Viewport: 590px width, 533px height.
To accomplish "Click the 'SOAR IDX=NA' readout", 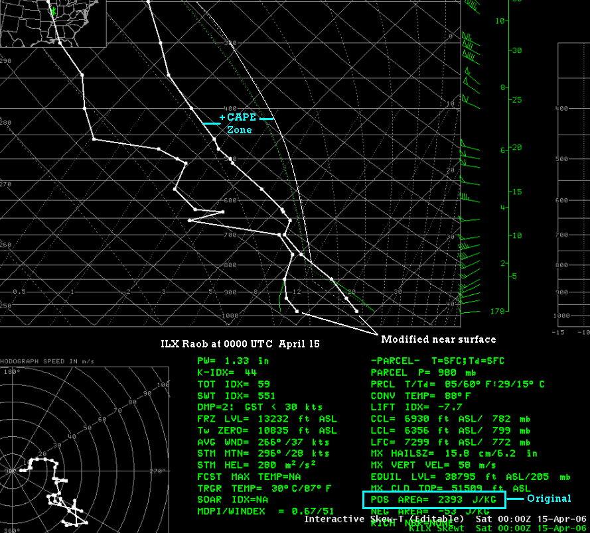I will [x=233, y=500].
